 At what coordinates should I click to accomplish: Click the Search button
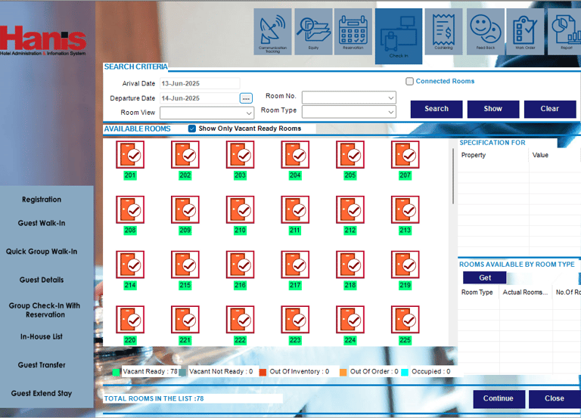(437, 109)
